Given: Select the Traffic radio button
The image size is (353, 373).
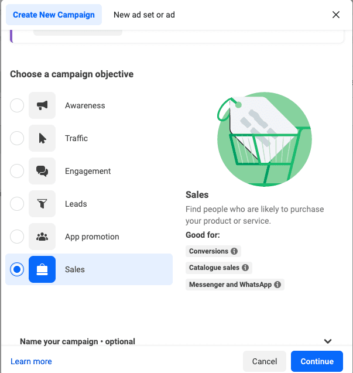Looking at the screenshot, I should click(x=17, y=138).
